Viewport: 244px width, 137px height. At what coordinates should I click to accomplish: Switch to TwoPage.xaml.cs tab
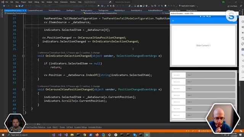(x=87, y=10)
